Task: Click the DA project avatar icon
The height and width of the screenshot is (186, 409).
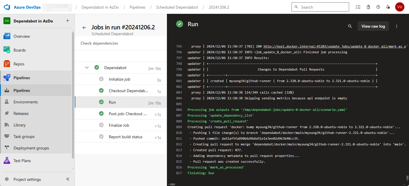Action: (7, 21)
